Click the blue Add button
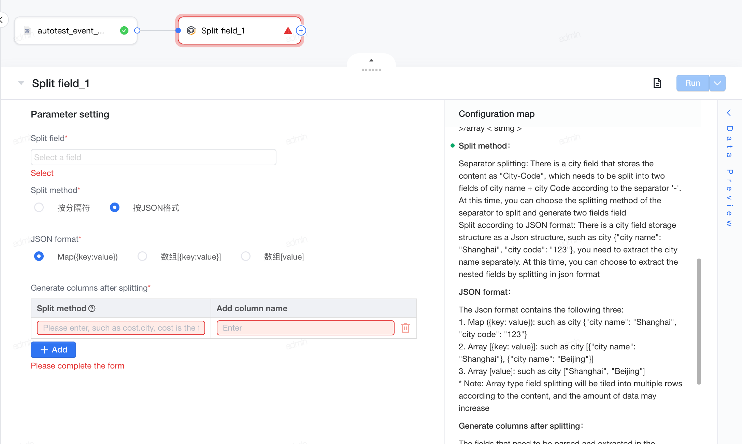 tap(53, 350)
